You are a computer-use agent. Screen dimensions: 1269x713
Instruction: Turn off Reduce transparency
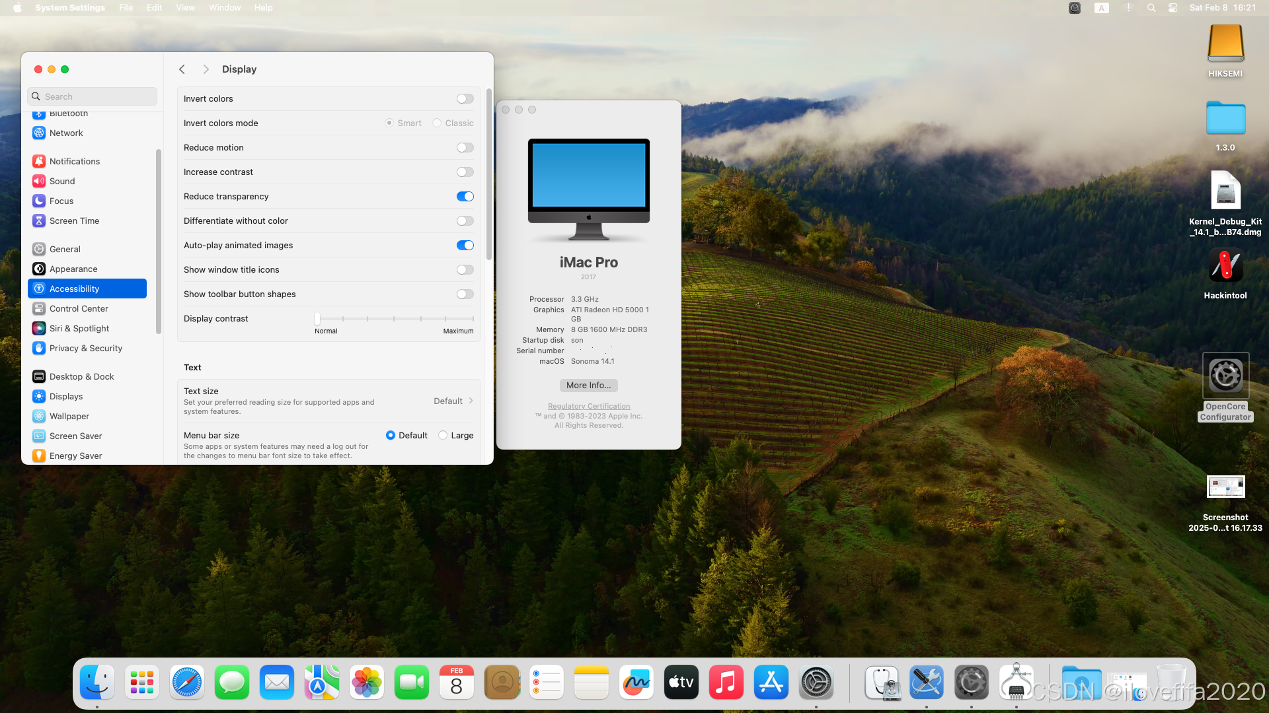(465, 197)
